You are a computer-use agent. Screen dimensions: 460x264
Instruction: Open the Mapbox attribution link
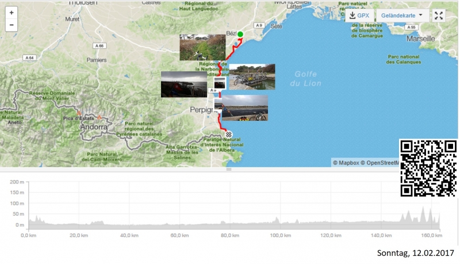point(346,163)
